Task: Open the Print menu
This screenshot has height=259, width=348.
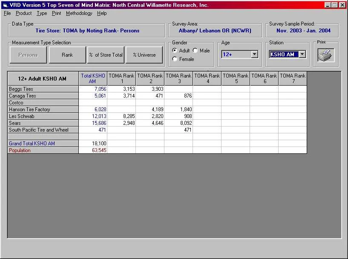Action: (56, 13)
